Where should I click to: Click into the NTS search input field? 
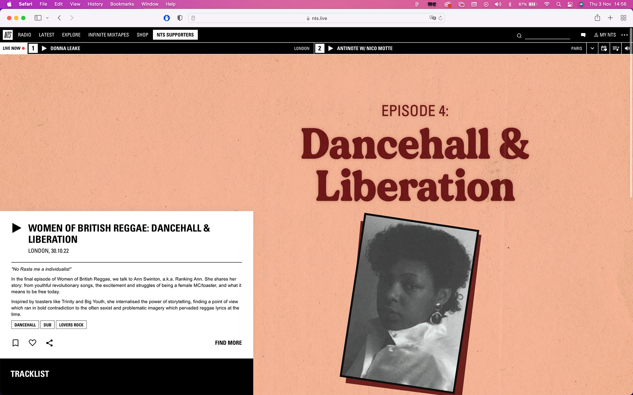pos(547,35)
